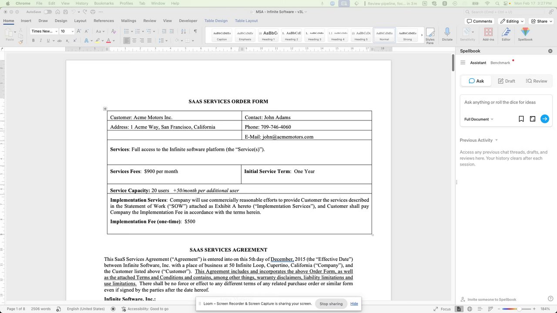
Task: Click the table move handle above the order form
Action: [105, 109]
